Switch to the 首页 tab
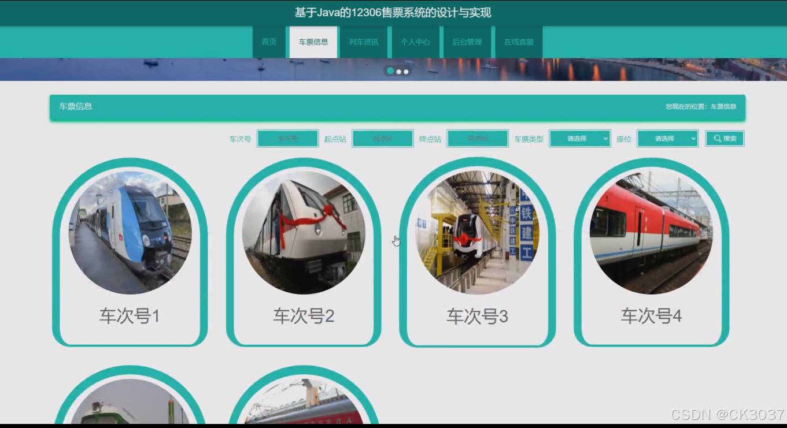This screenshot has width=787, height=428. [x=268, y=42]
